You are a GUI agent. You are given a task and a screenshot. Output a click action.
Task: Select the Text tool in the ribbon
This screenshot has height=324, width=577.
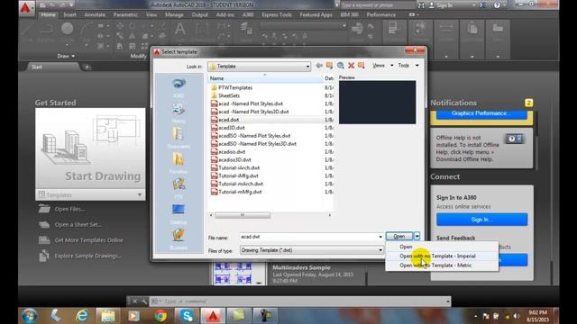click(x=179, y=29)
